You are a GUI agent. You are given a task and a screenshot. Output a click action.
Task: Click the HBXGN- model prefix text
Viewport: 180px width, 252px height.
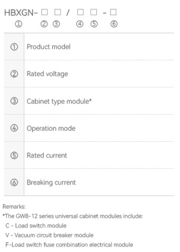21,13
